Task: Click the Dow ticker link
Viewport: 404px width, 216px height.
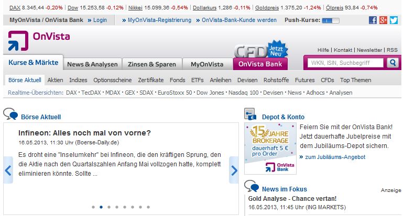Action: click(73, 8)
